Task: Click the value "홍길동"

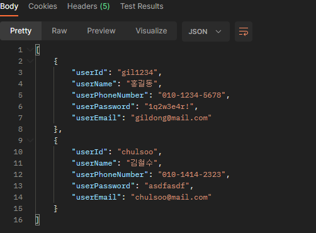Action: (x=142, y=84)
